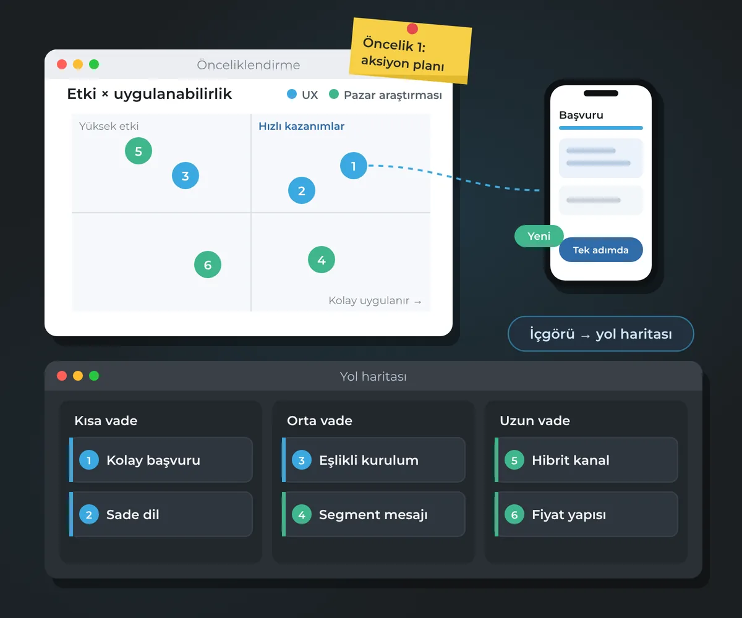Select the Segment mesajı card
The image size is (742, 618).
click(x=373, y=514)
